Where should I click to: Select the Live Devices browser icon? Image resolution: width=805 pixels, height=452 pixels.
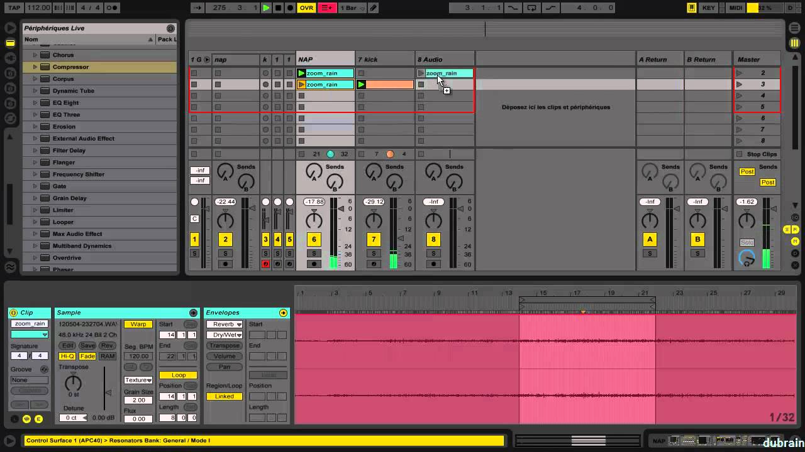point(10,43)
